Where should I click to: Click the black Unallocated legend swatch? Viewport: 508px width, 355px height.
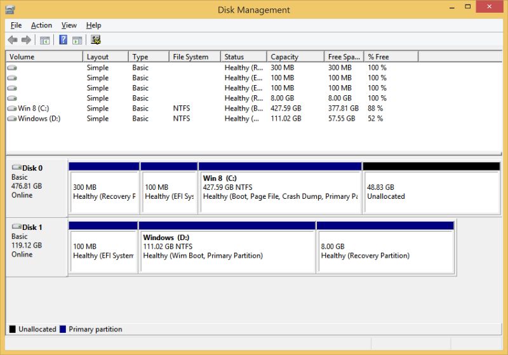pyautogui.click(x=12, y=329)
